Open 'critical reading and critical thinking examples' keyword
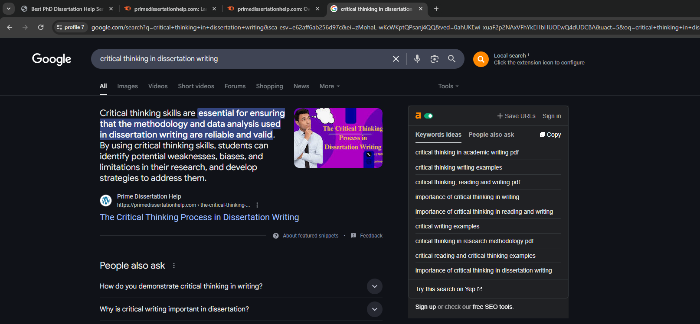 [x=475, y=256]
